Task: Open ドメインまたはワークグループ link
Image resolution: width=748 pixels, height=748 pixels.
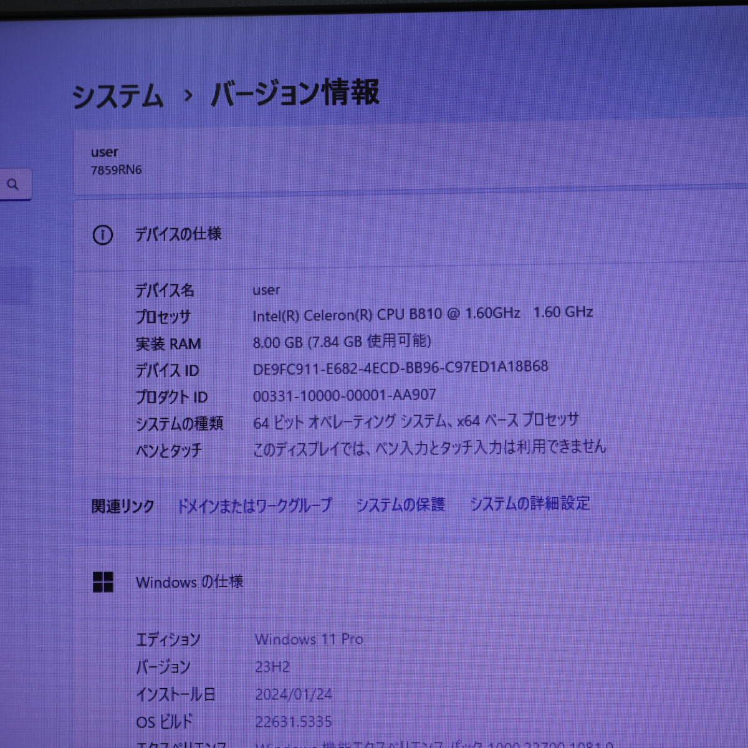Action: [x=254, y=506]
